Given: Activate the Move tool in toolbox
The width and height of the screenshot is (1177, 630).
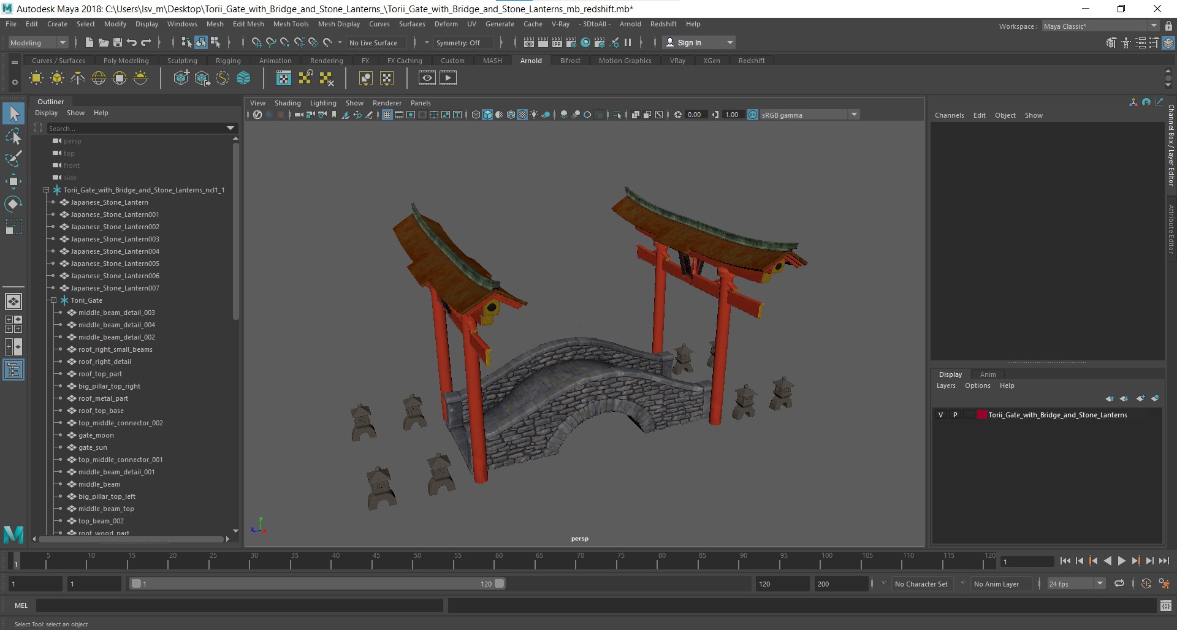Looking at the screenshot, I should pos(13,181).
